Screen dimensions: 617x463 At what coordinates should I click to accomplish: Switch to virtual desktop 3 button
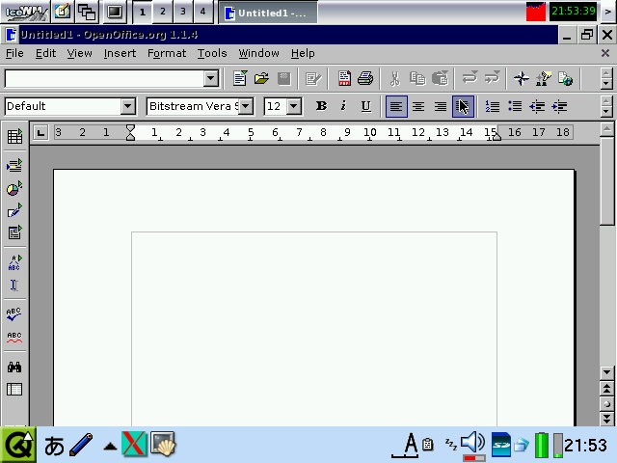click(x=182, y=12)
